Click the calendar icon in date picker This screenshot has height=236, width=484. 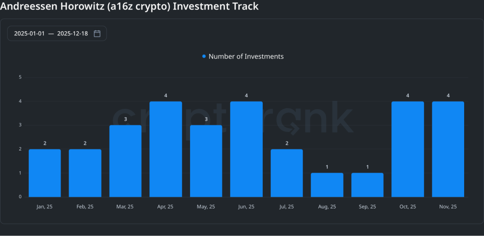tap(97, 34)
